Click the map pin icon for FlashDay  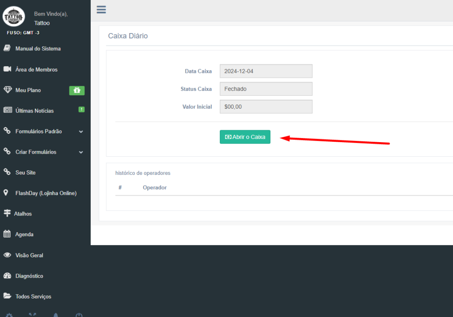(x=6, y=192)
